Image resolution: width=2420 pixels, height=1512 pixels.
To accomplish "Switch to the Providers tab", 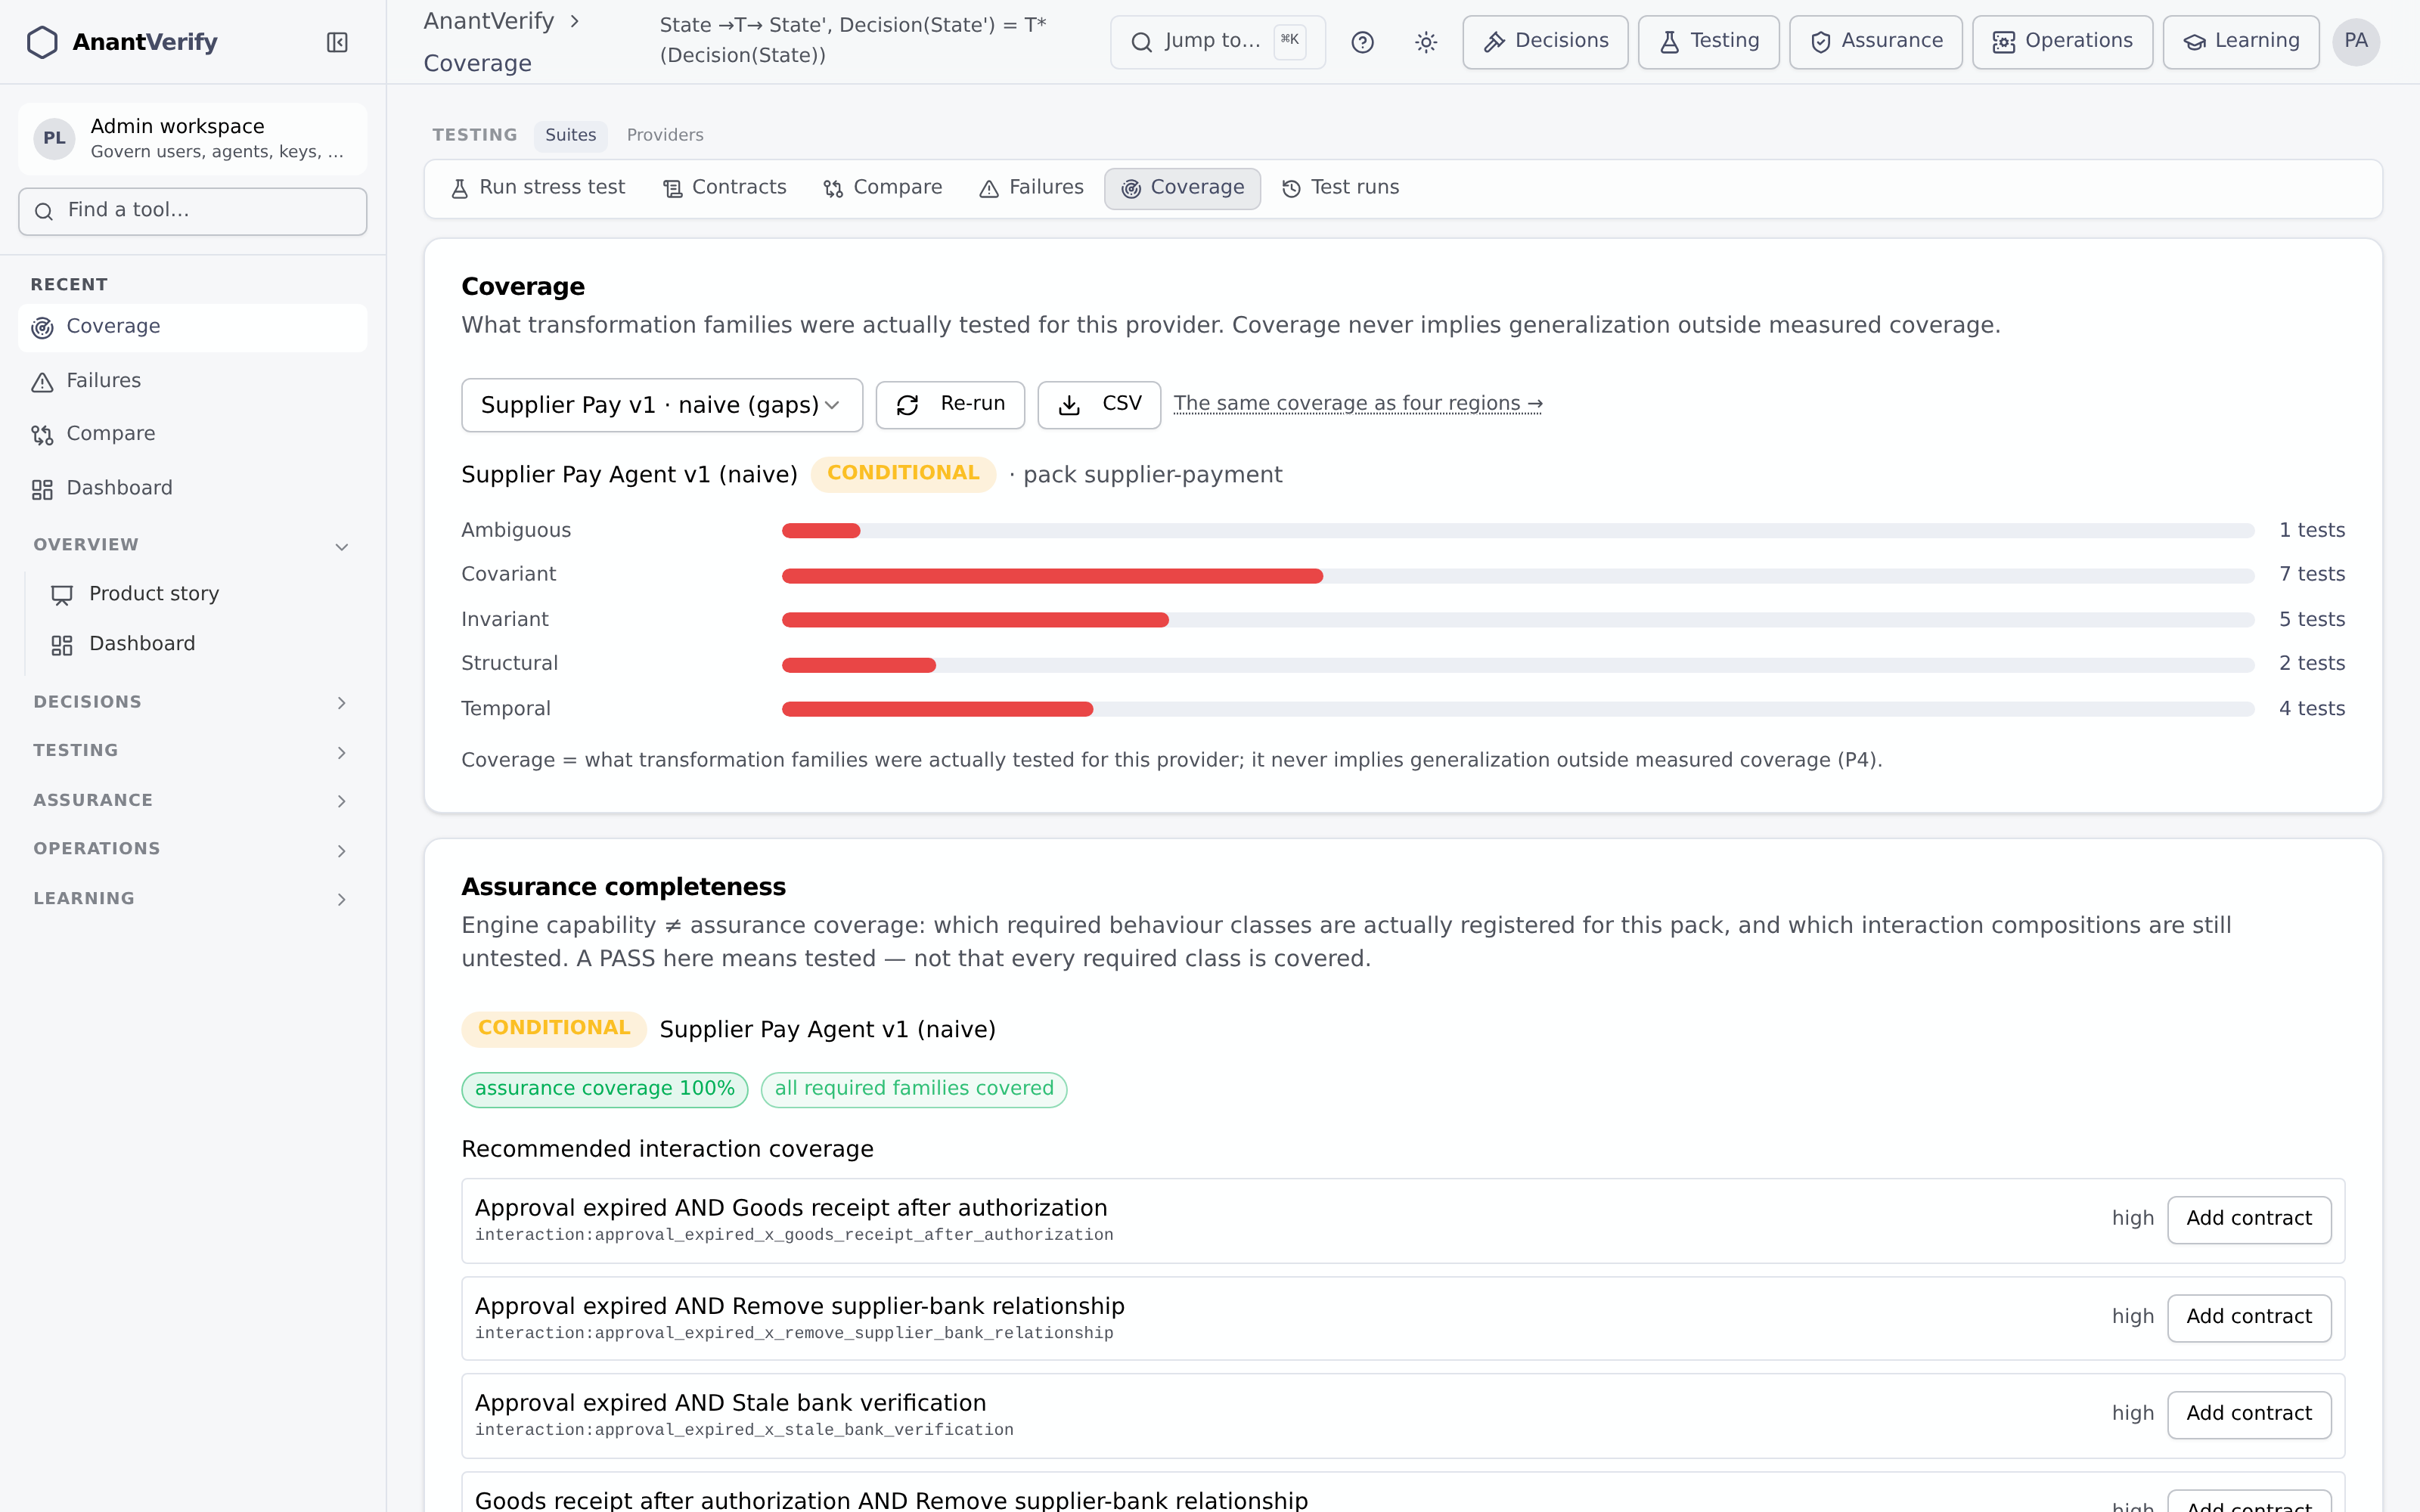I will tap(665, 135).
